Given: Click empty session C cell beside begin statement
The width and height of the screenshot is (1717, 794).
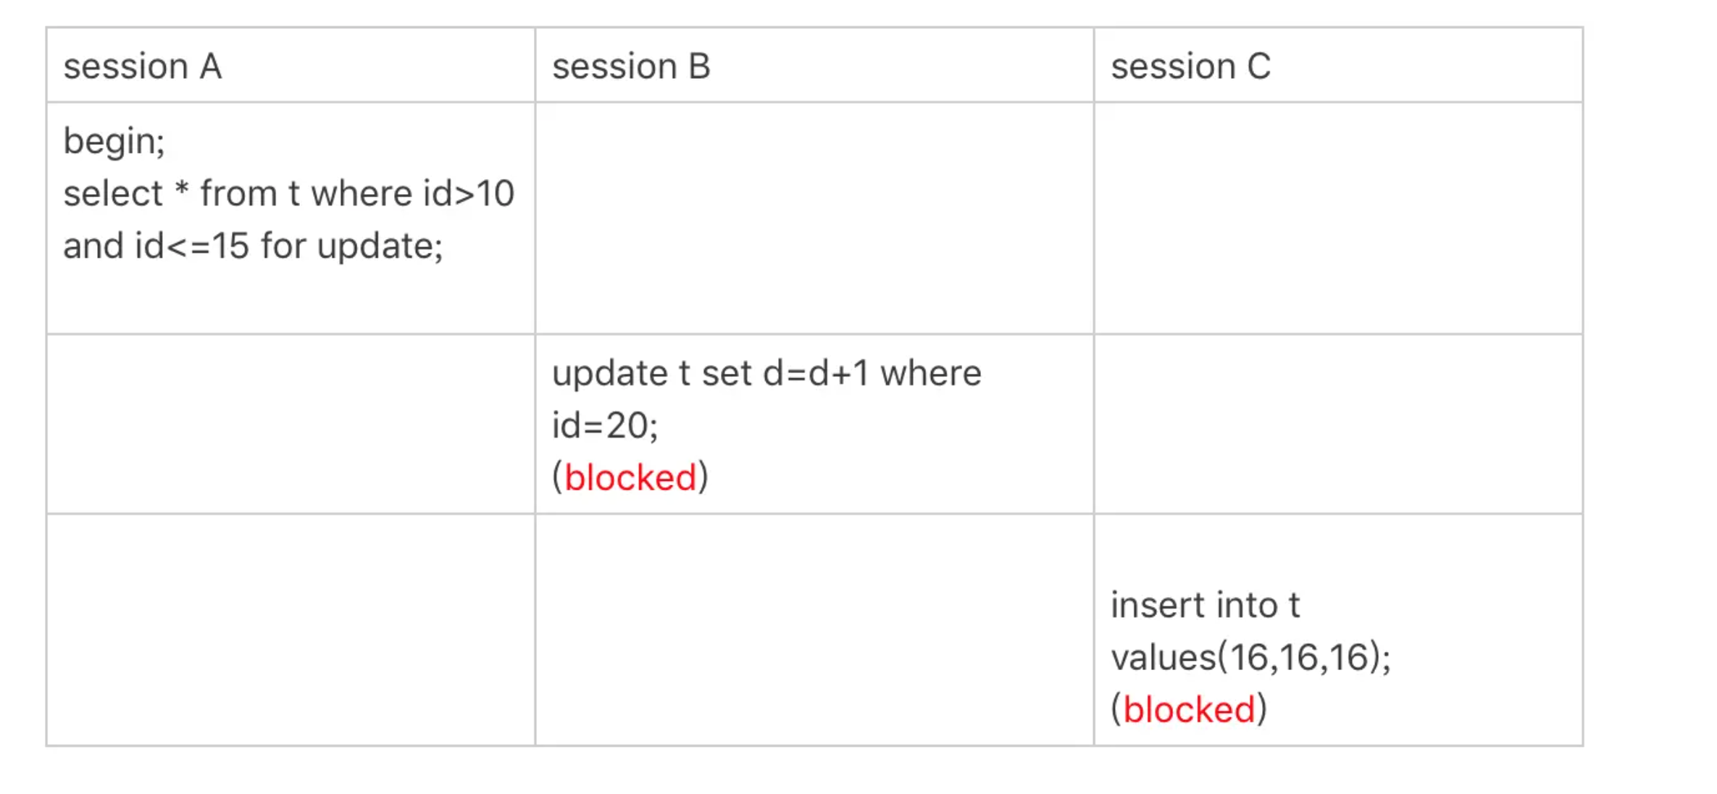Looking at the screenshot, I should (x=1337, y=218).
